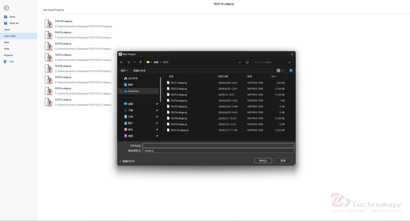Open 主文件夹 home in navigation pane
Screen dimensions: 410x221
tap(131, 78)
